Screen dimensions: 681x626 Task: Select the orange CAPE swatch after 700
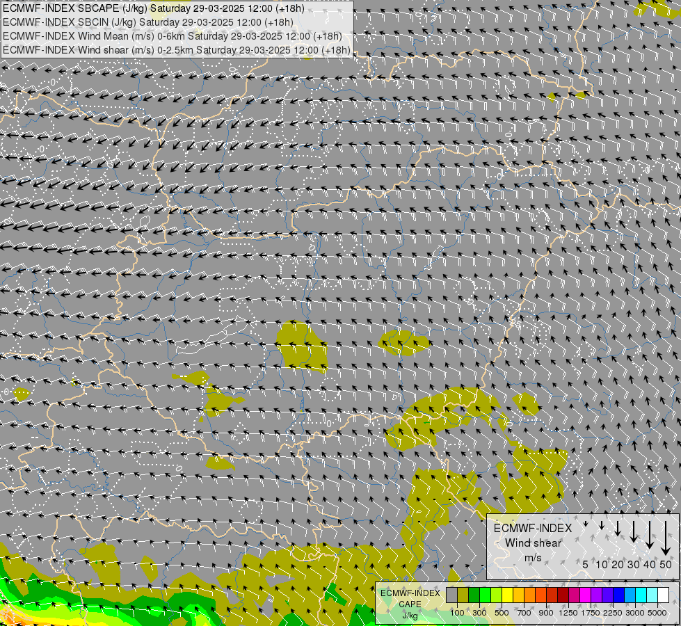530,595
